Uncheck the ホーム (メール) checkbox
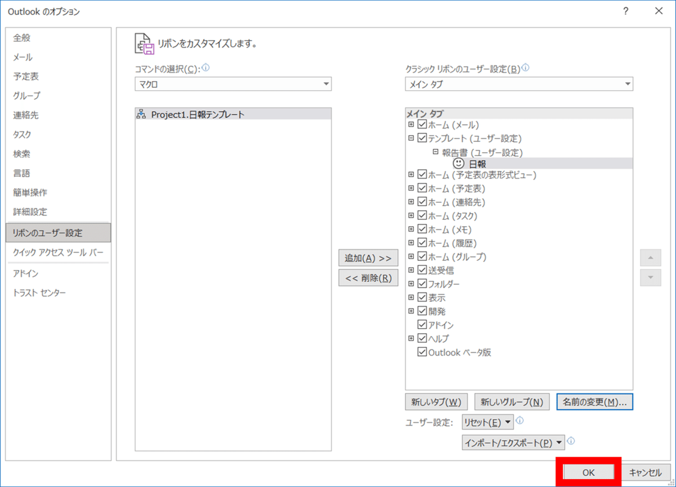This screenshot has width=676, height=487. pos(422,125)
